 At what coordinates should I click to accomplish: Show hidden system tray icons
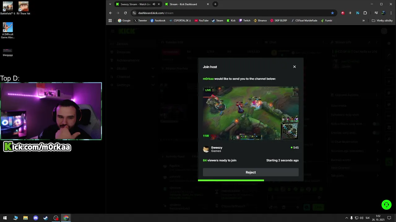click(x=346, y=218)
